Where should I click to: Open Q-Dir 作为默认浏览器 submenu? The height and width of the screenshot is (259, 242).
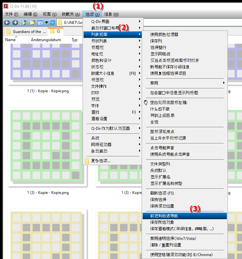pyautogui.click(x=113, y=128)
